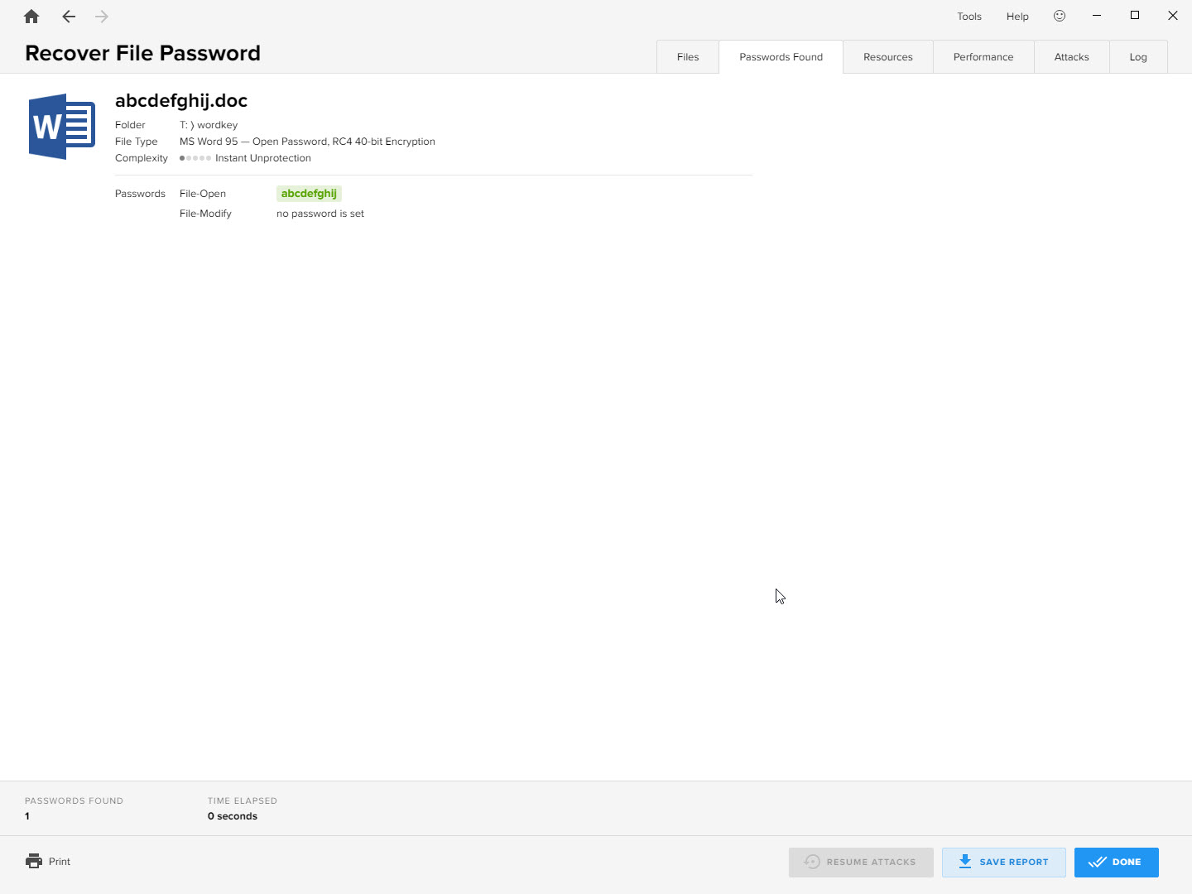This screenshot has width=1192, height=894.
Task: Click the Word document icon
Action: (x=61, y=127)
